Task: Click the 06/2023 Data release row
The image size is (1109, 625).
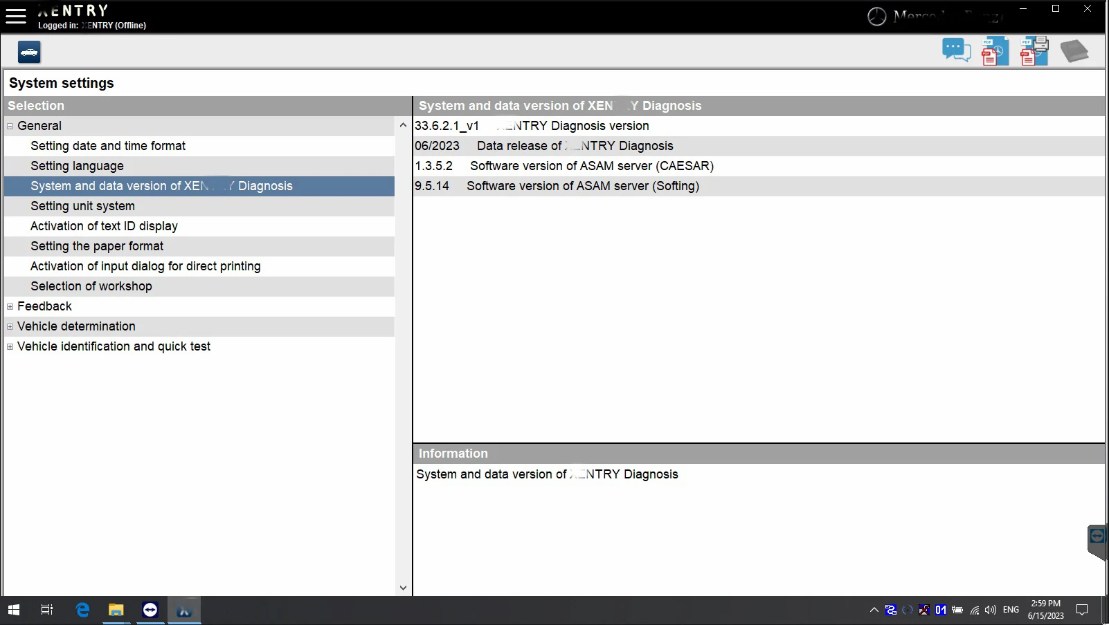Action: coord(759,146)
